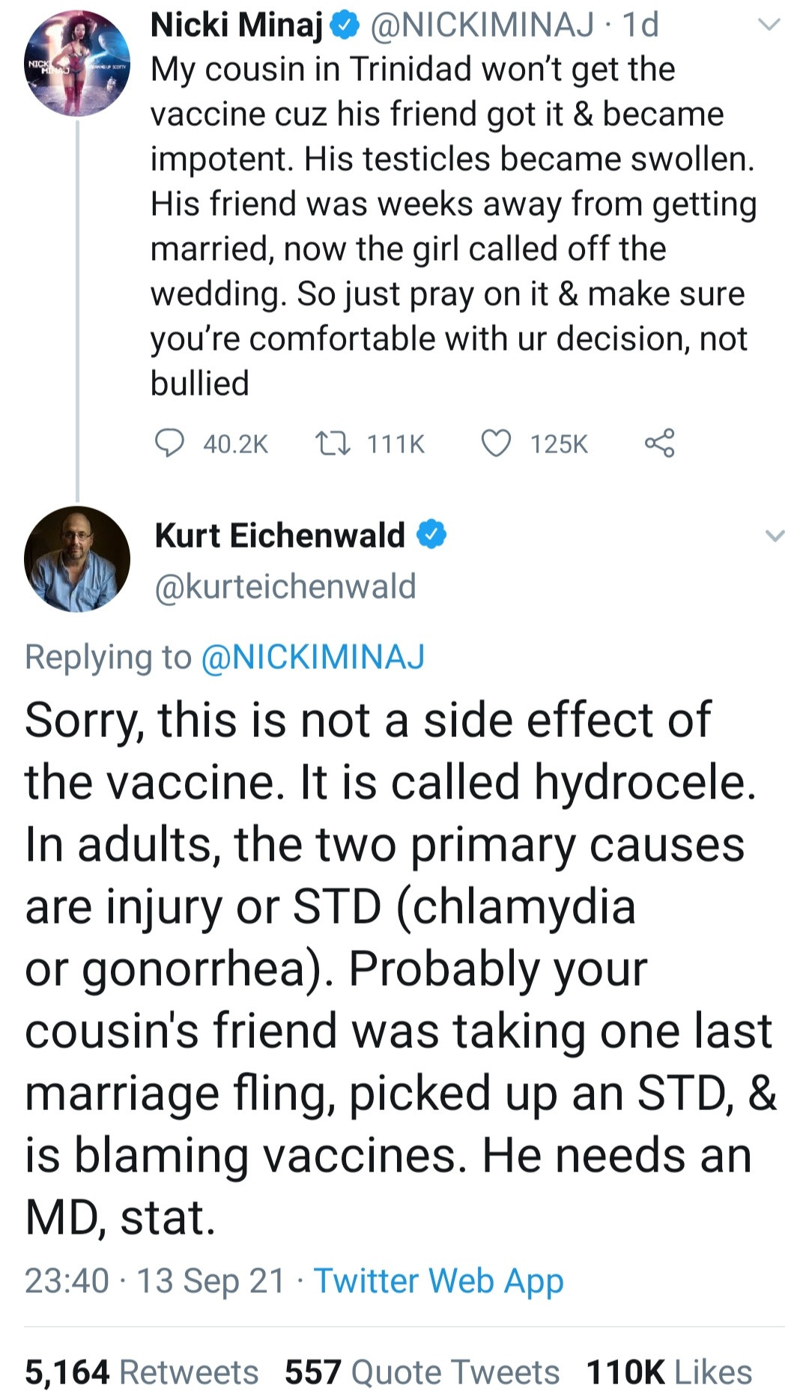Viewport: 809px width, 1400px height.
Task: Expand the dropdown chevron on Kurt Eichenwald's tweet
Action: click(775, 536)
